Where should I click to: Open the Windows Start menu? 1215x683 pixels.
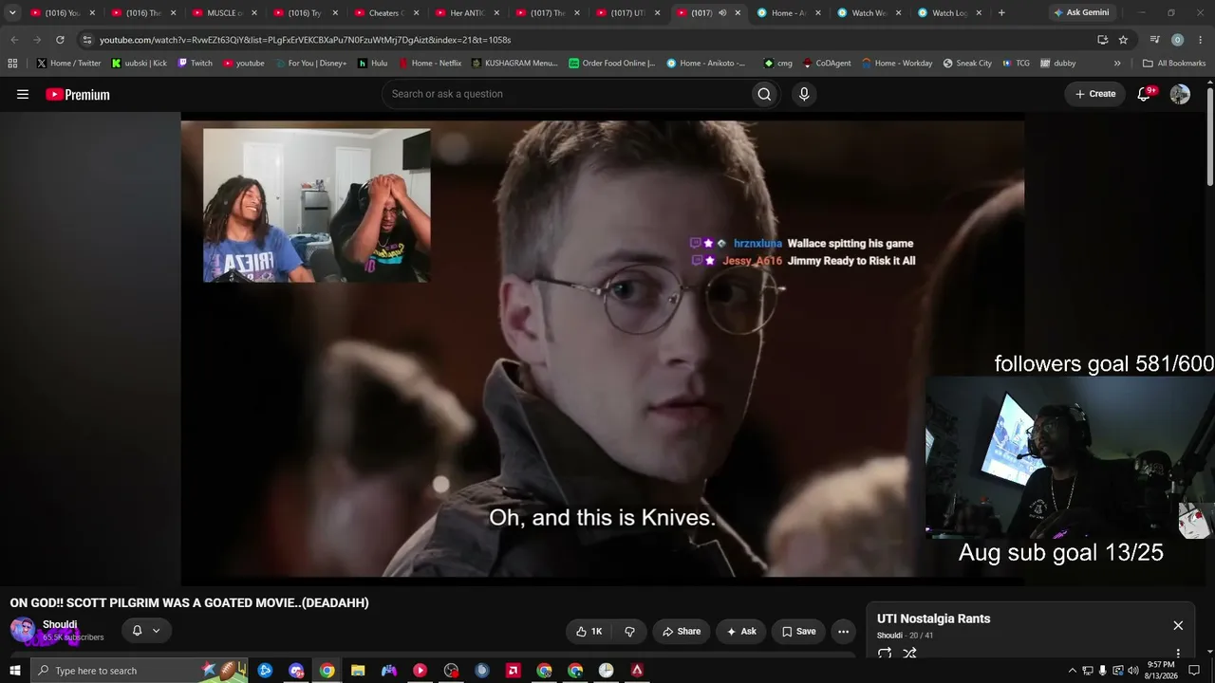click(x=14, y=671)
